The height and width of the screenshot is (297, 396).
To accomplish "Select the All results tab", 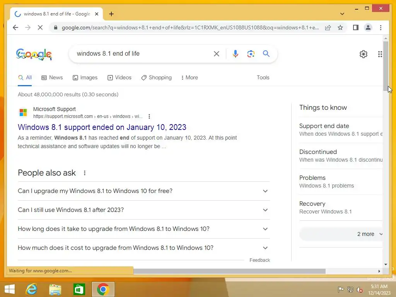I will [25, 77].
